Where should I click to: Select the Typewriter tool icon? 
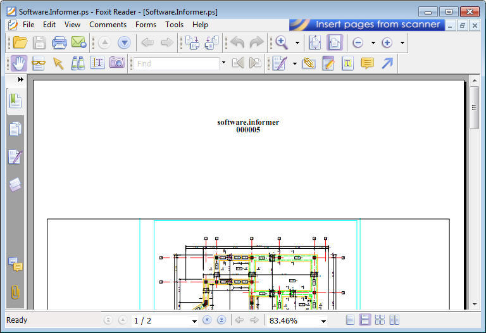click(x=347, y=63)
